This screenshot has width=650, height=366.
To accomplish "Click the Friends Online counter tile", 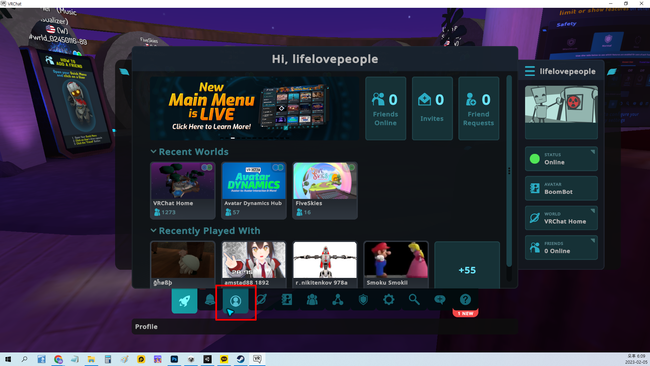I will (386, 108).
